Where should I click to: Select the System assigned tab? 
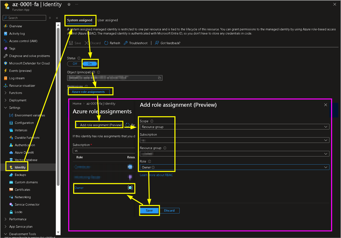80,20
